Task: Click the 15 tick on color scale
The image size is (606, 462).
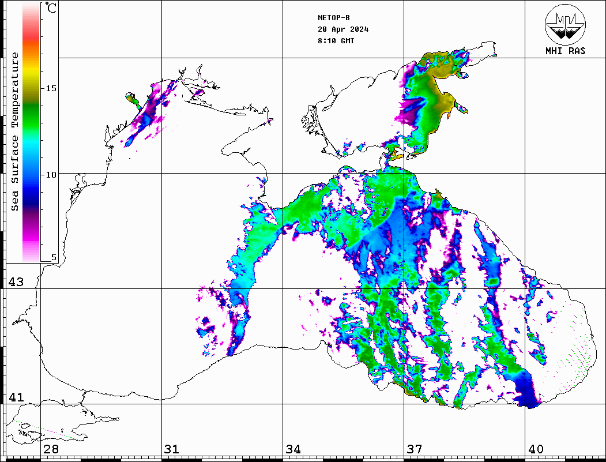Action: coord(51,88)
